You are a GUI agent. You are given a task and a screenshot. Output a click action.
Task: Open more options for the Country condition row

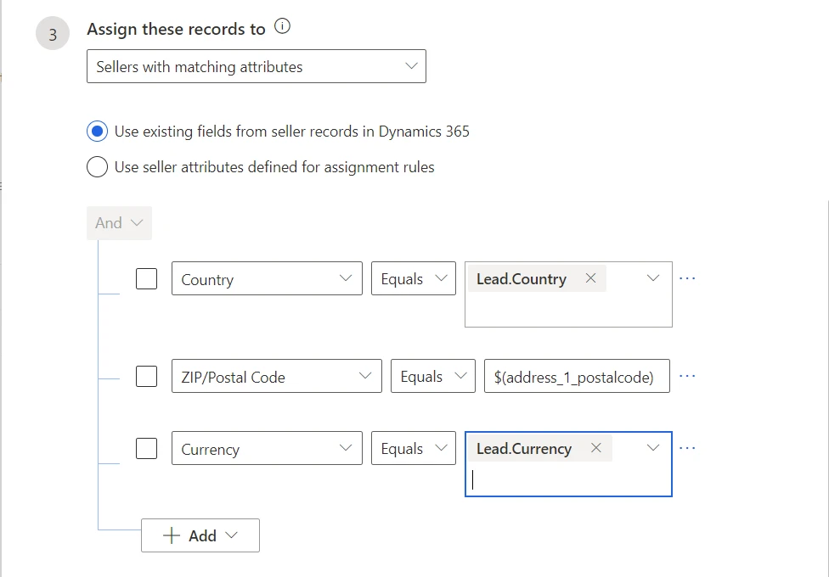[687, 276]
